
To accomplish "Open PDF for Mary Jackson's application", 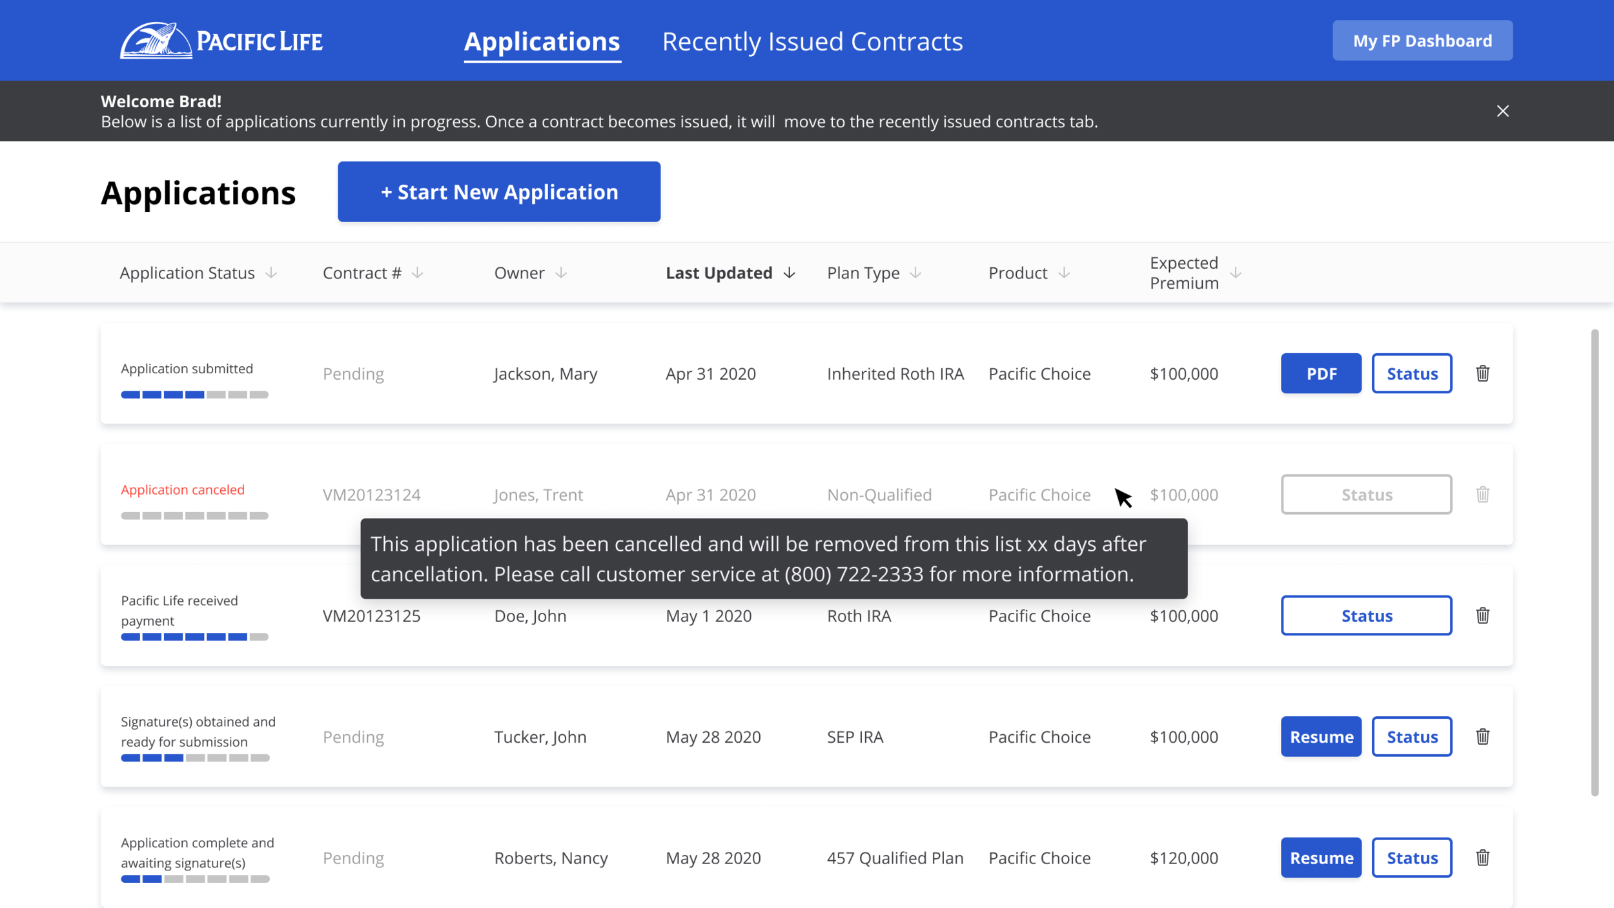I will point(1321,373).
